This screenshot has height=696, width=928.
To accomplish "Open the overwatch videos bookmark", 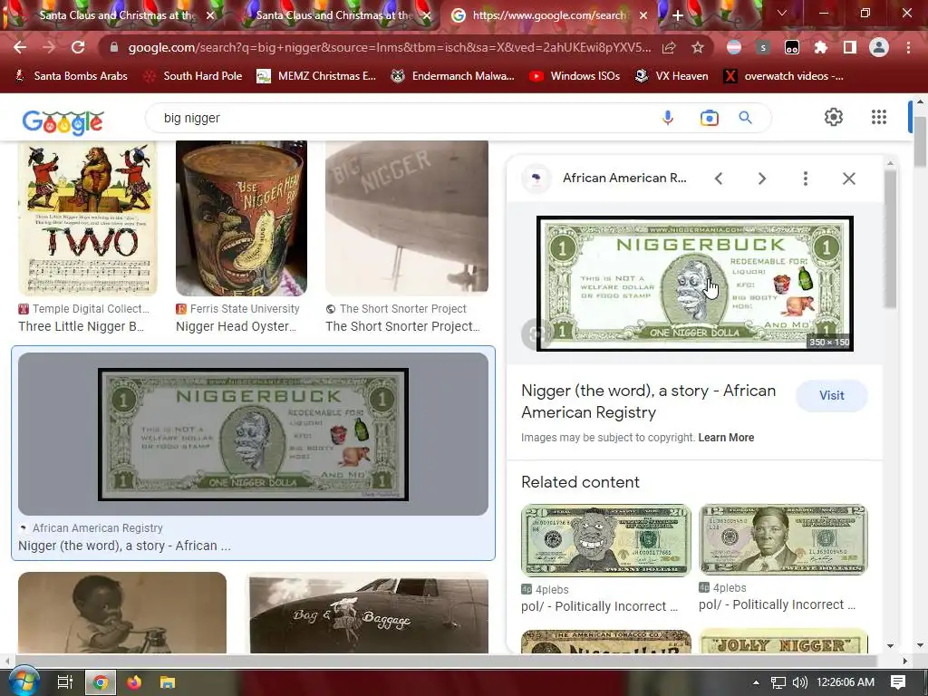I will (784, 76).
